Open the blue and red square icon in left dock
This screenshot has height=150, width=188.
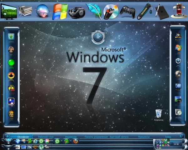pyautogui.click(x=11, y=101)
